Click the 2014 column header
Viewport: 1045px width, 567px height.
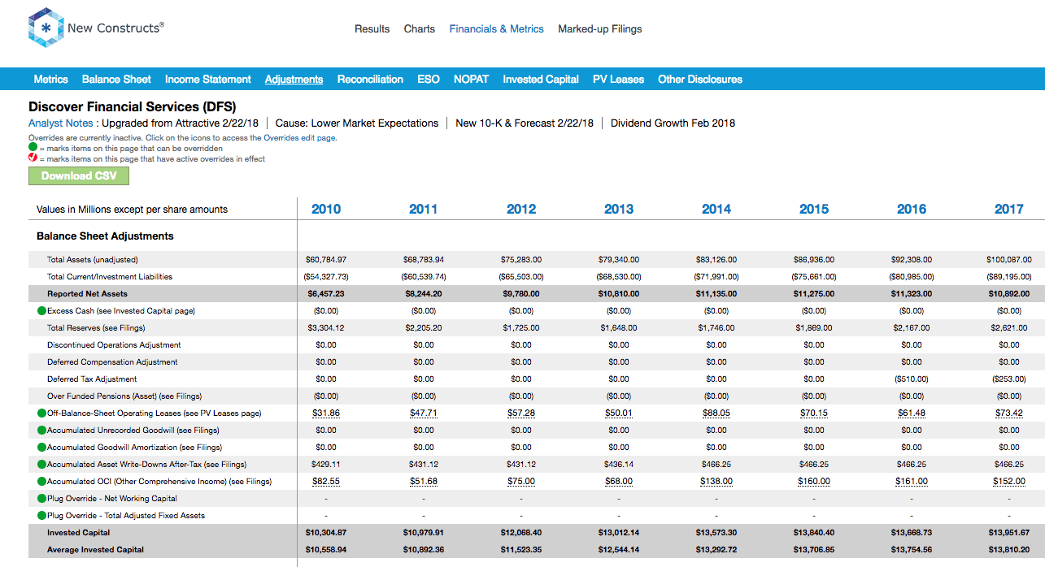pyautogui.click(x=716, y=209)
